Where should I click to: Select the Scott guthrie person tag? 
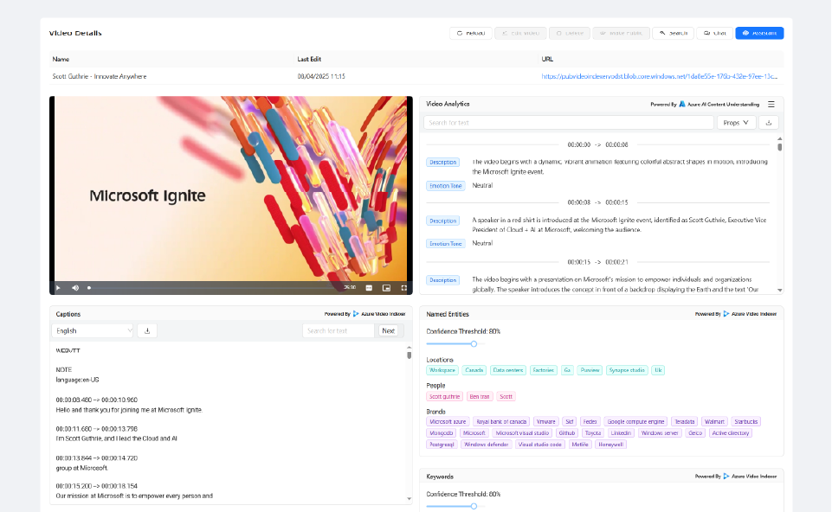pyautogui.click(x=445, y=396)
